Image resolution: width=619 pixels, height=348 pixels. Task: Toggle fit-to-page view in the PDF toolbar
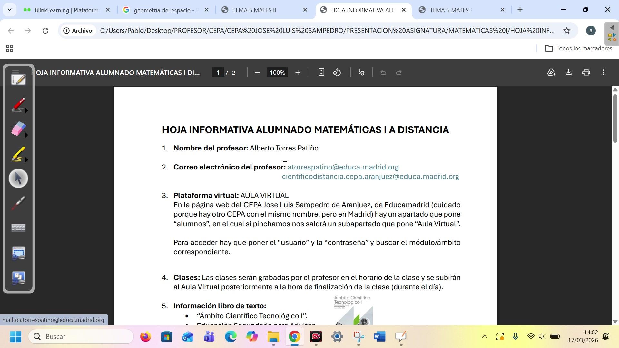[321, 72]
